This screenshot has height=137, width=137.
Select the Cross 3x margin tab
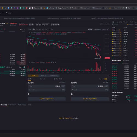(44, 76)
